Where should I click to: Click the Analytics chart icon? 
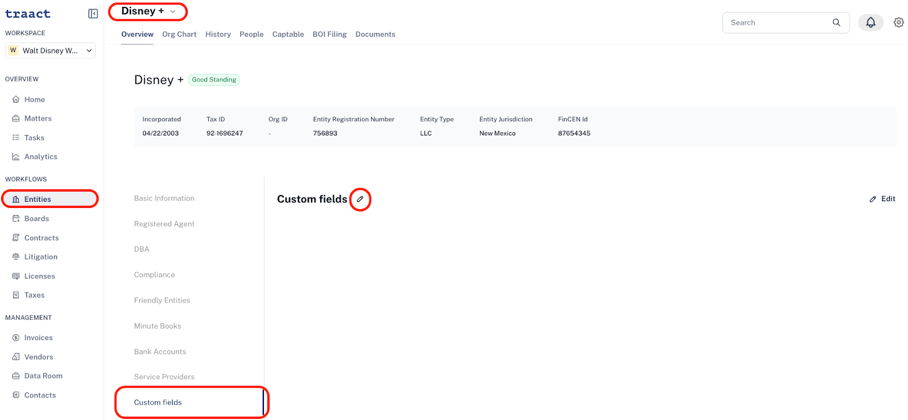[x=16, y=157]
